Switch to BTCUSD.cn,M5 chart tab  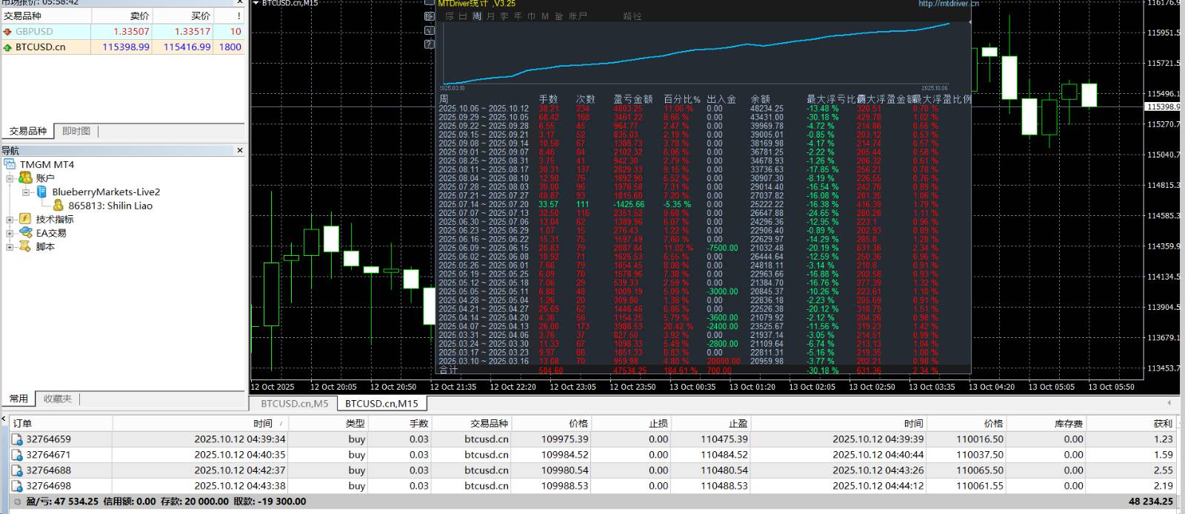point(294,404)
